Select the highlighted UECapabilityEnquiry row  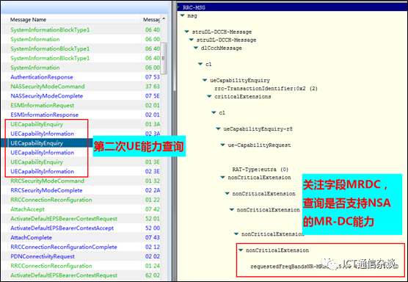click(37, 143)
